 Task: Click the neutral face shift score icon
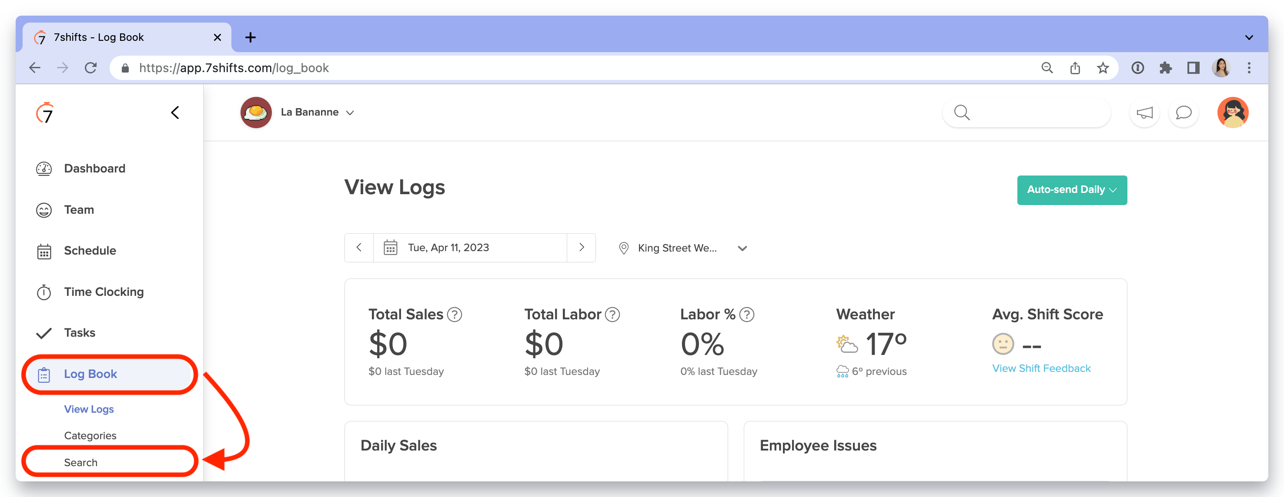(1003, 344)
